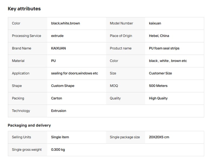Viewport: 208px width, 160px height.
Task: Click the Extrusion technology value
Action: (58, 110)
